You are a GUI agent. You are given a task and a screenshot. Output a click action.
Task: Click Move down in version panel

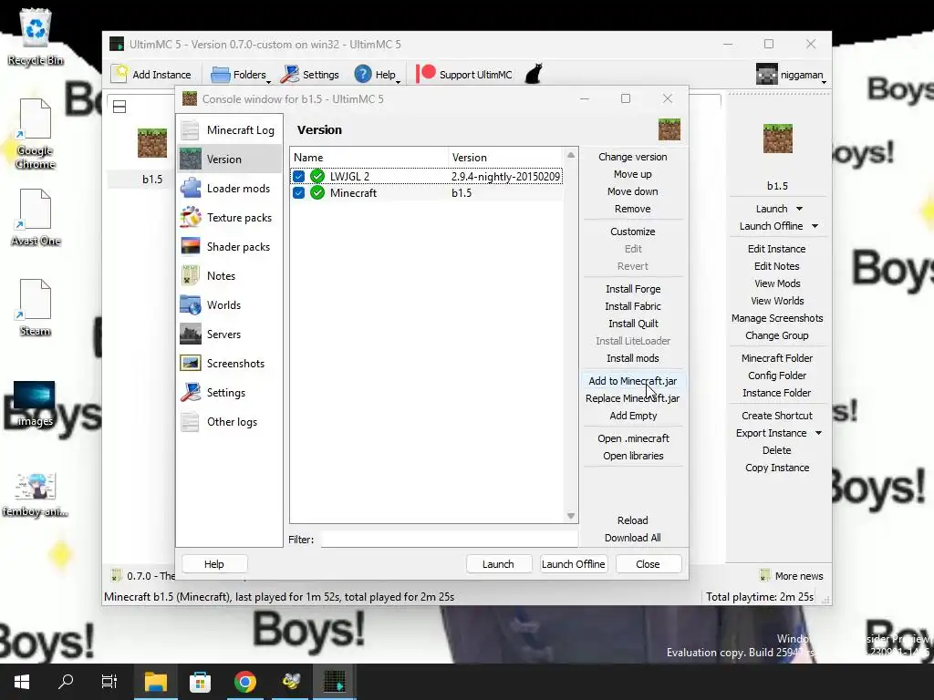pos(633,191)
